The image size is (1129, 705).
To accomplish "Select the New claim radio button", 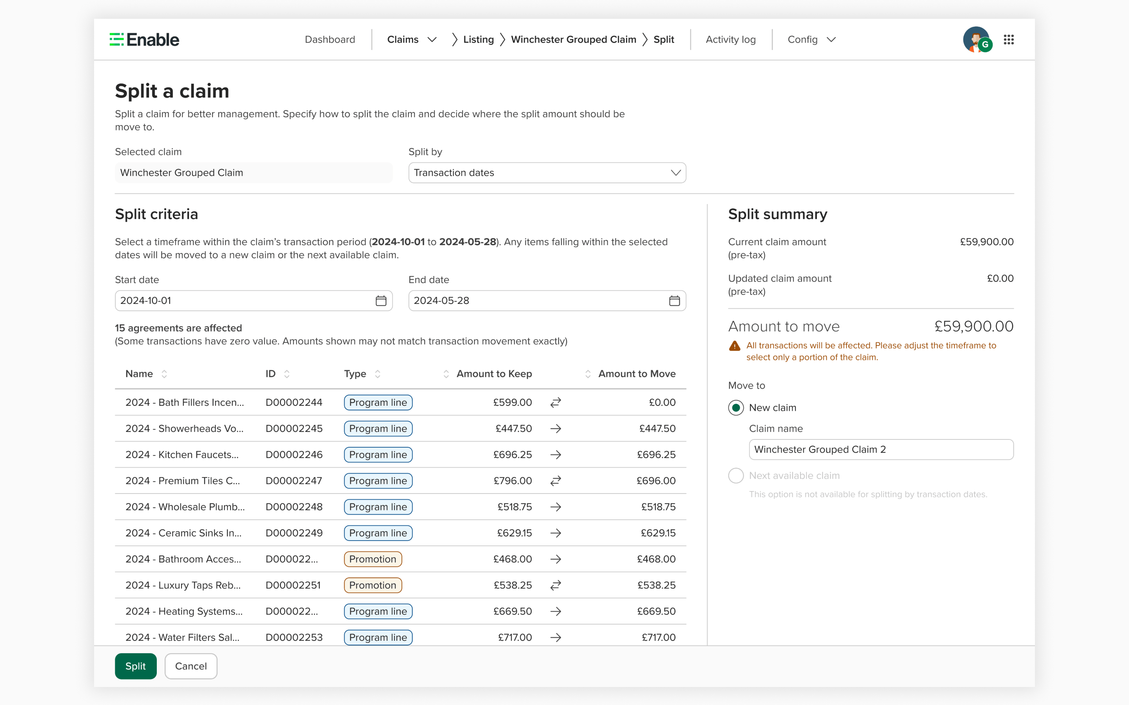I will click(x=736, y=407).
